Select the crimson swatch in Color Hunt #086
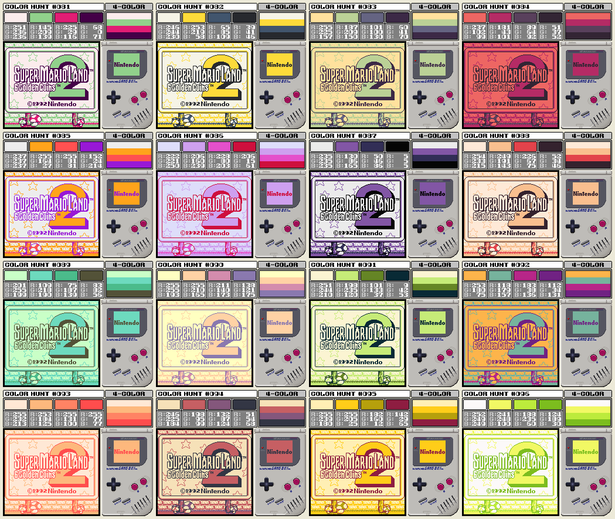615x519 pixels. (244, 147)
